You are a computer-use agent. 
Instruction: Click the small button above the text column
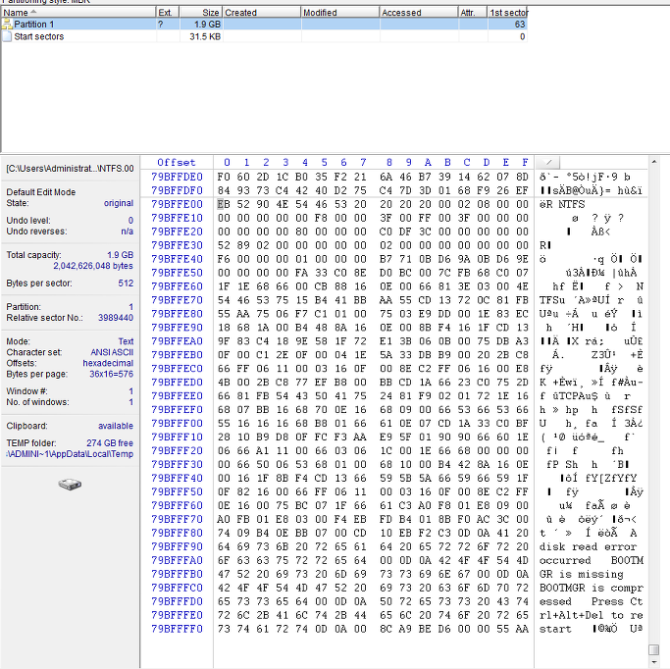tap(548, 162)
